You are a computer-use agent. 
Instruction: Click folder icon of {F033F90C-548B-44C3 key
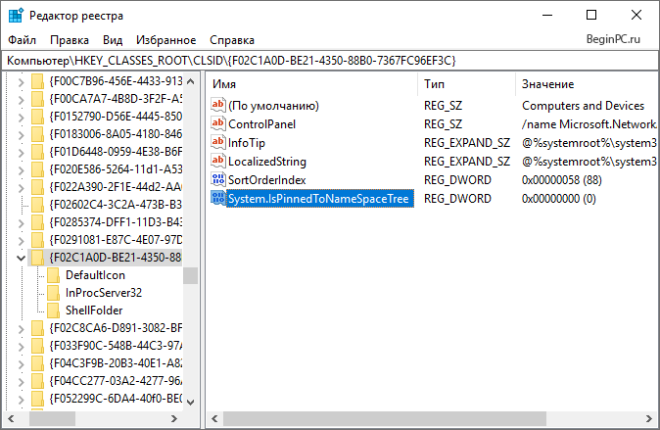tap(37, 346)
